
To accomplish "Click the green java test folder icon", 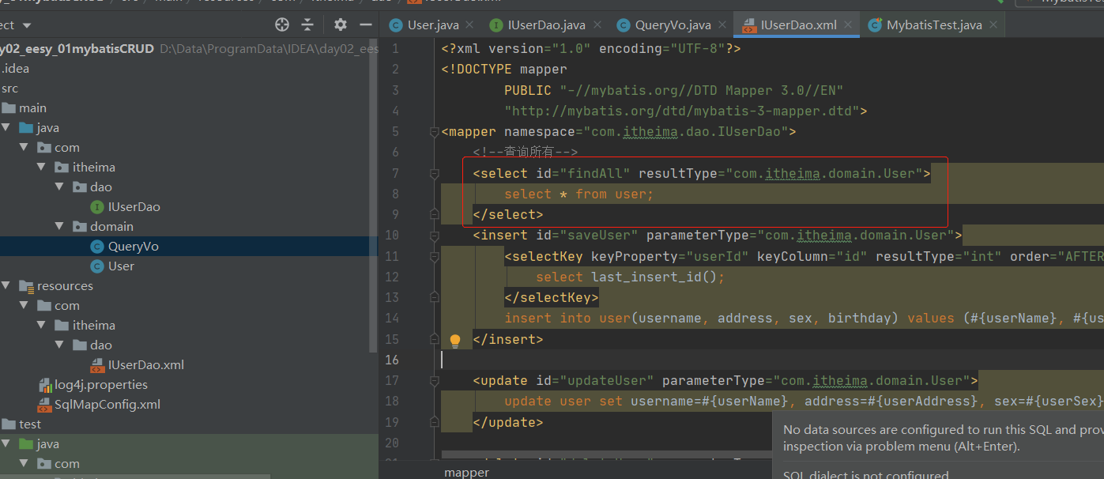I will pos(26,444).
